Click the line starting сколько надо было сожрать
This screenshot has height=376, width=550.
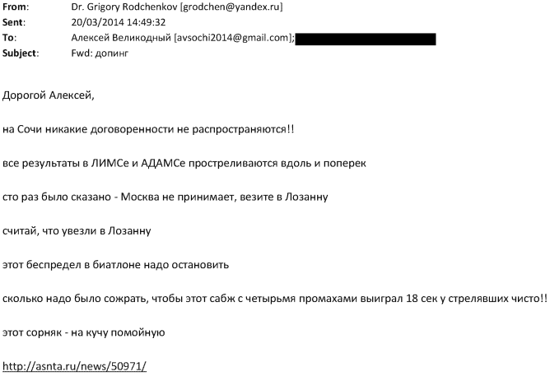pos(275,299)
